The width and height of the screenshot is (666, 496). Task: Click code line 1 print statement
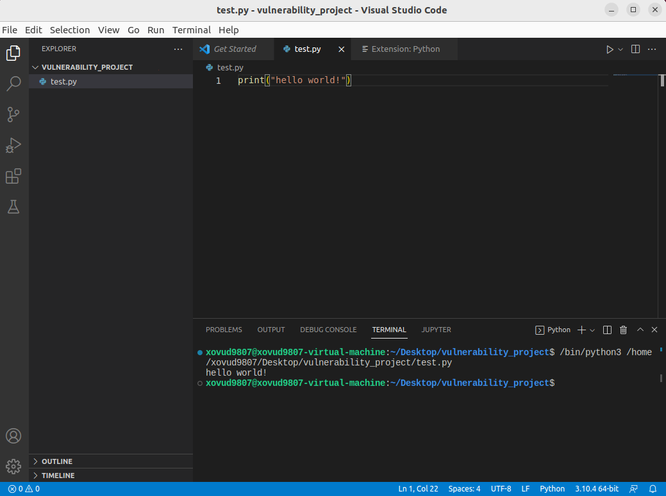[x=294, y=80]
